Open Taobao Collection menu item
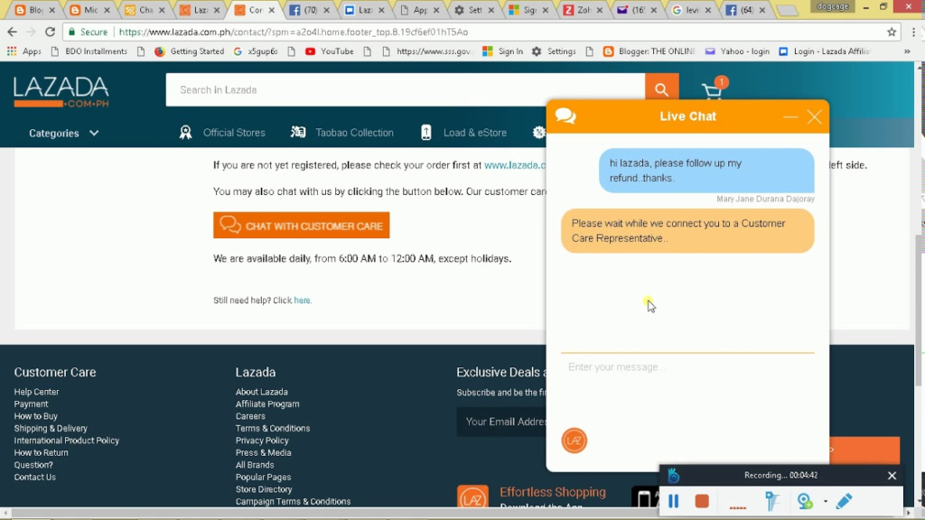 coord(354,133)
